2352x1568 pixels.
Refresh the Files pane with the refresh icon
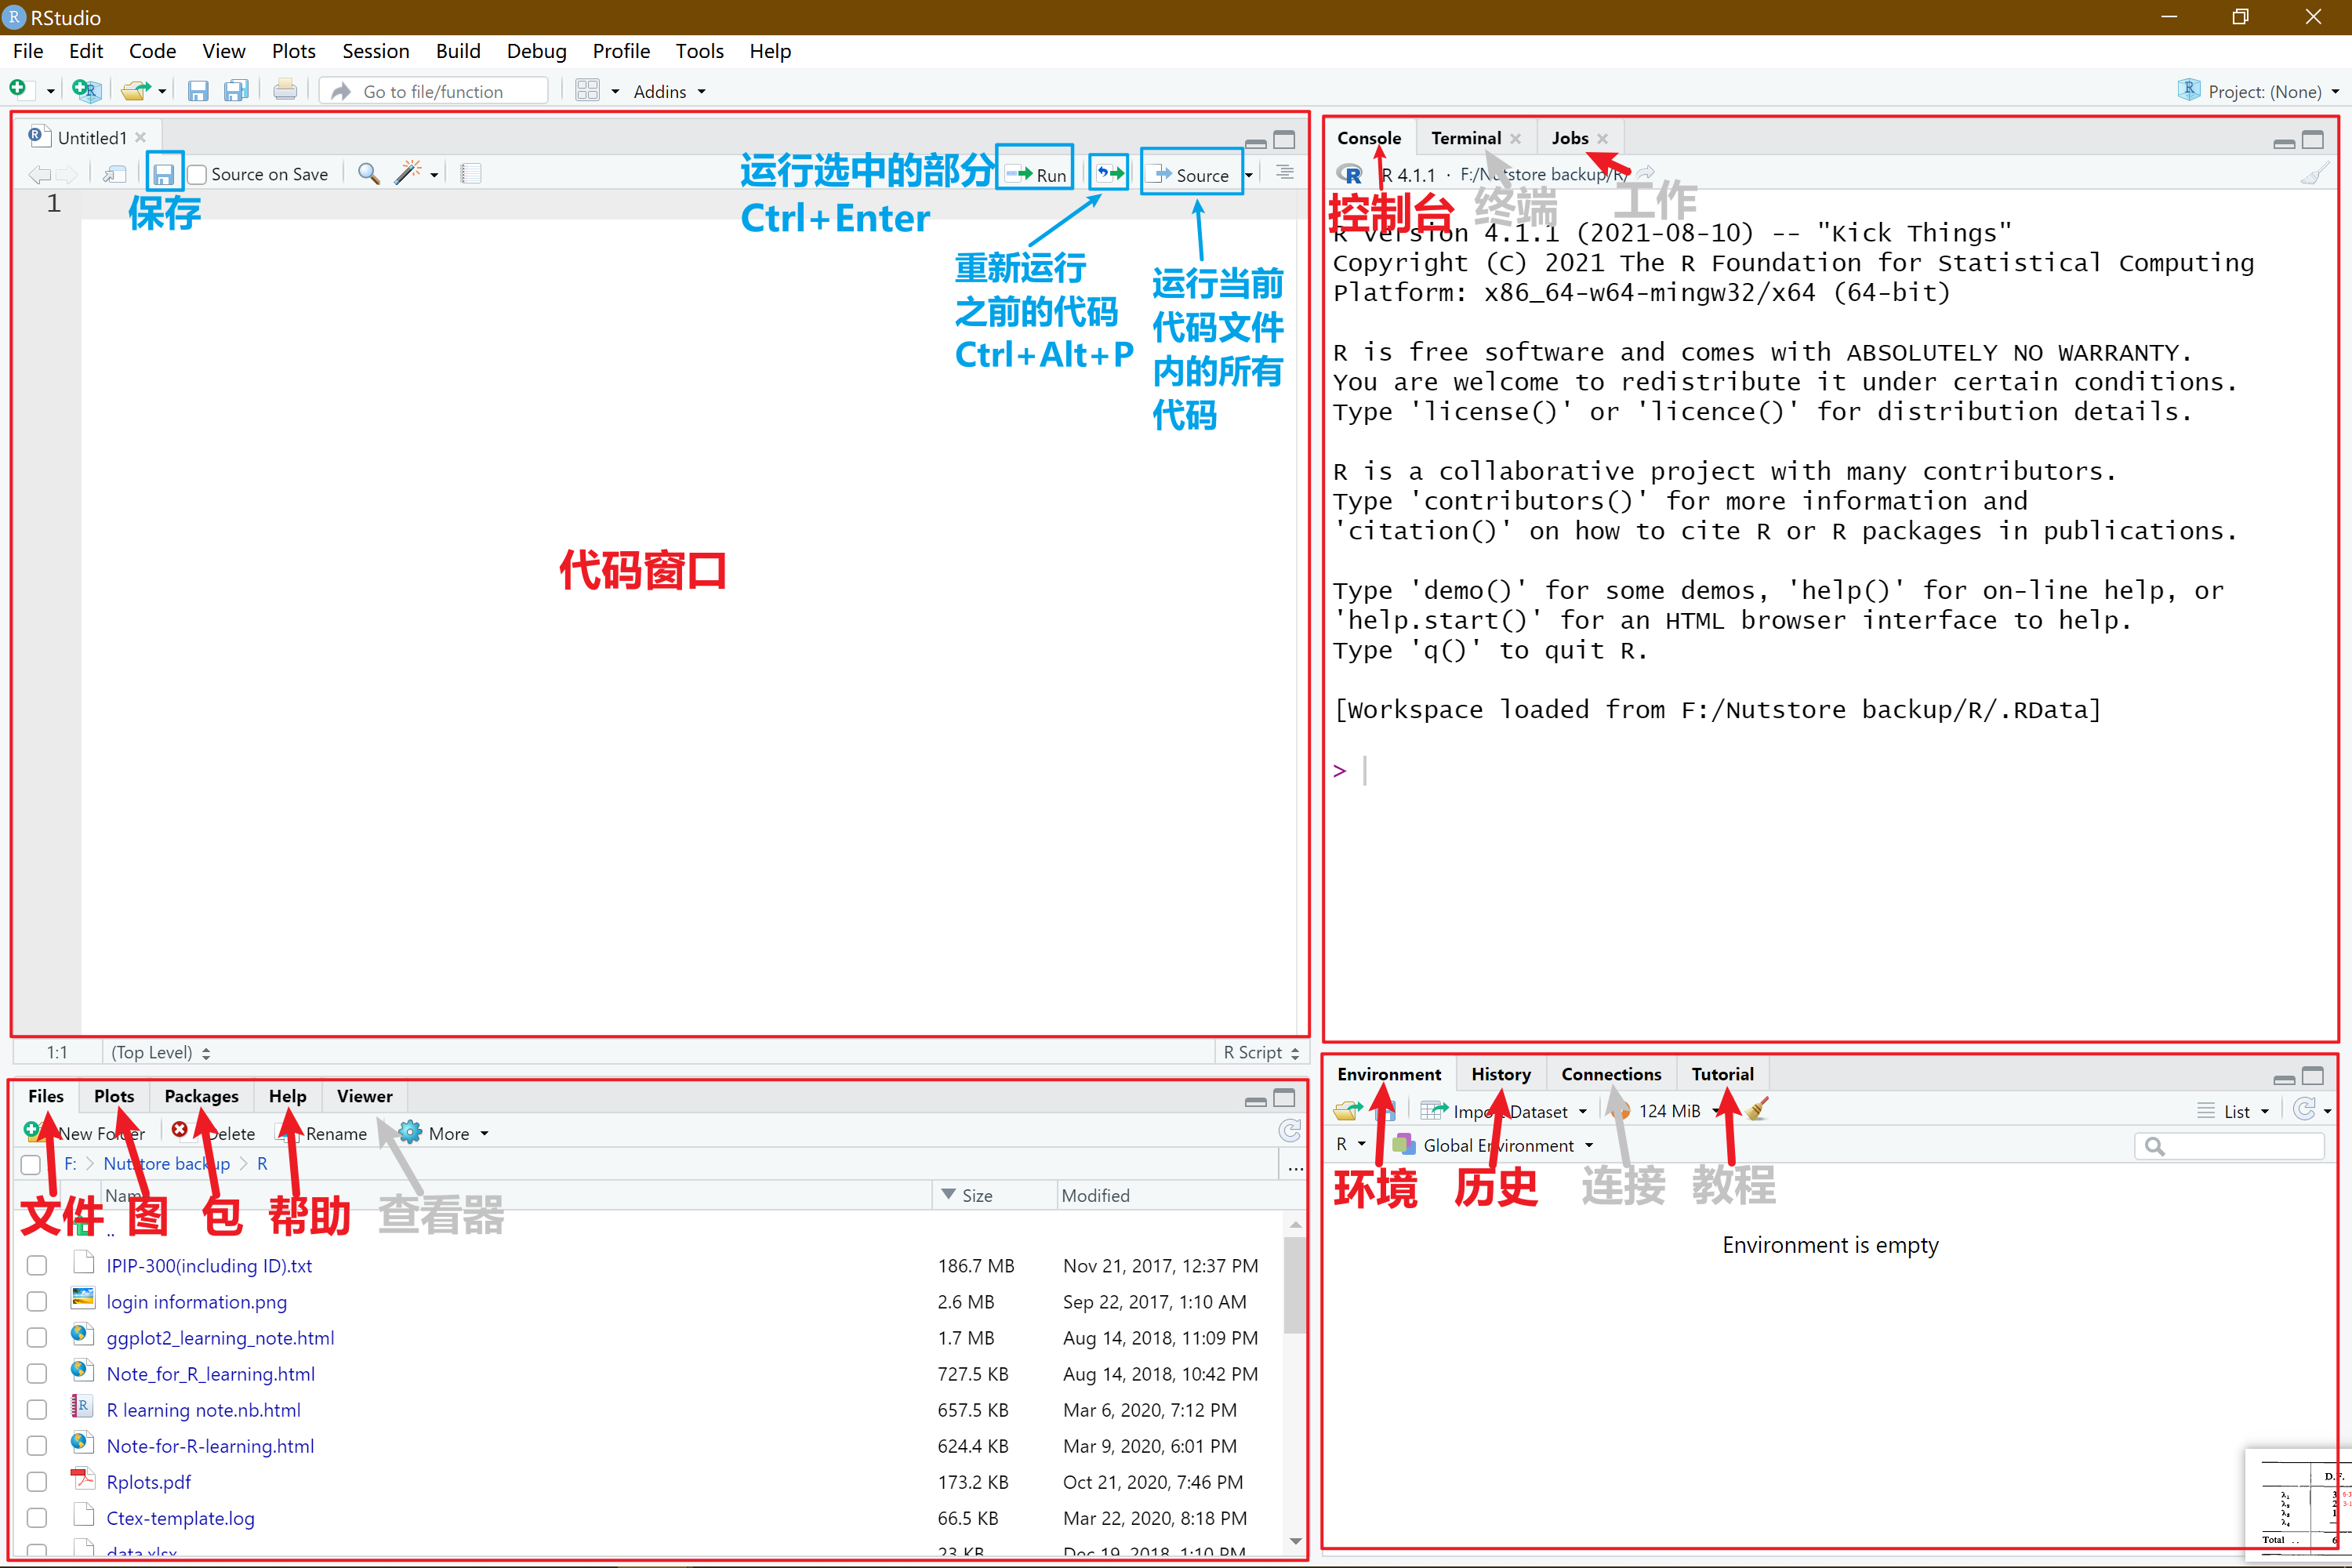click(x=1290, y=1130)
